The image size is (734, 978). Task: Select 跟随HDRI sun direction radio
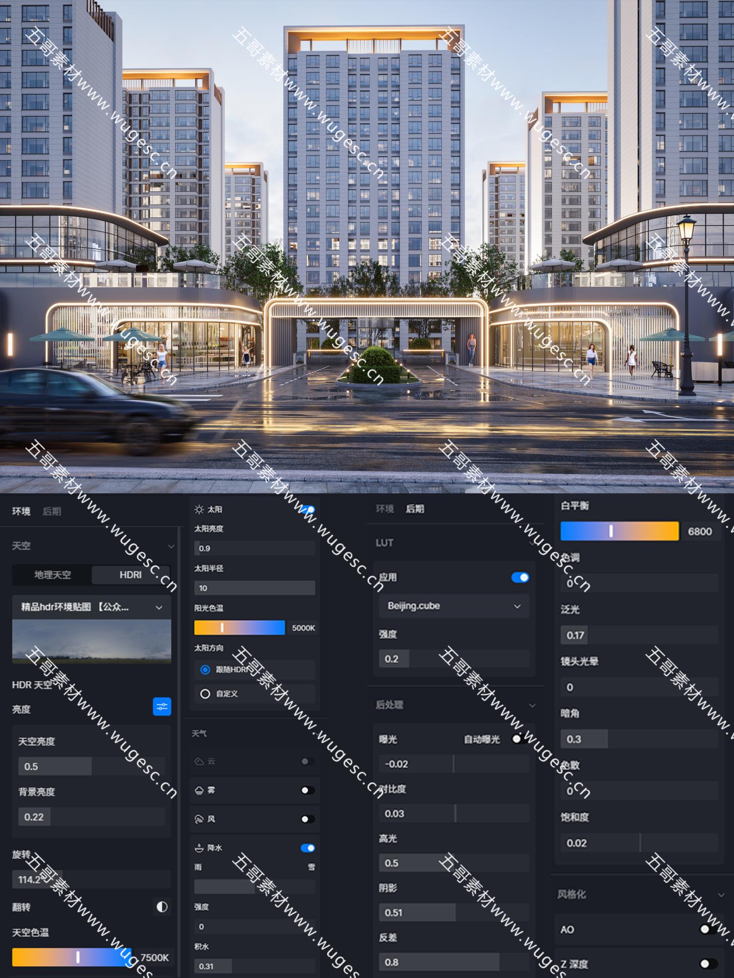(x=206, y=669)
